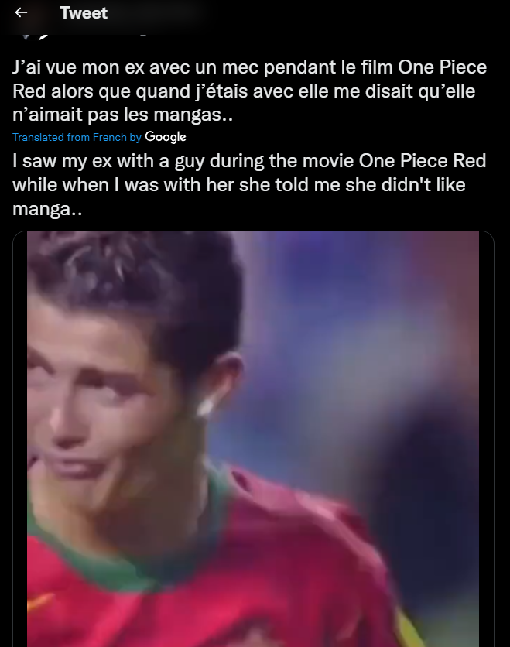Click One Piece in the French text line
510x647 pixels.
pos(443,67)
